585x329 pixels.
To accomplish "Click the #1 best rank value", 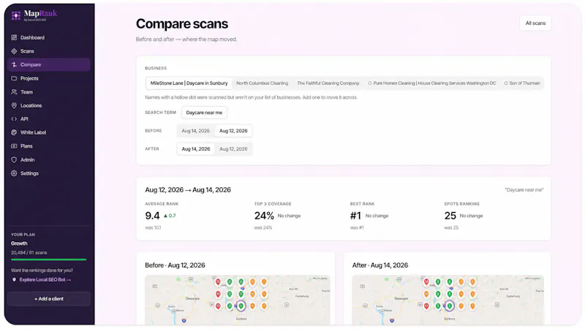I will click(x=355, y=216).
